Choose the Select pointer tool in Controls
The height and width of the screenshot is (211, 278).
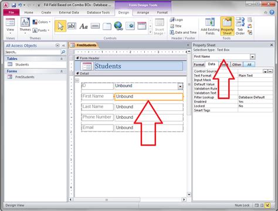pos(60,26)
